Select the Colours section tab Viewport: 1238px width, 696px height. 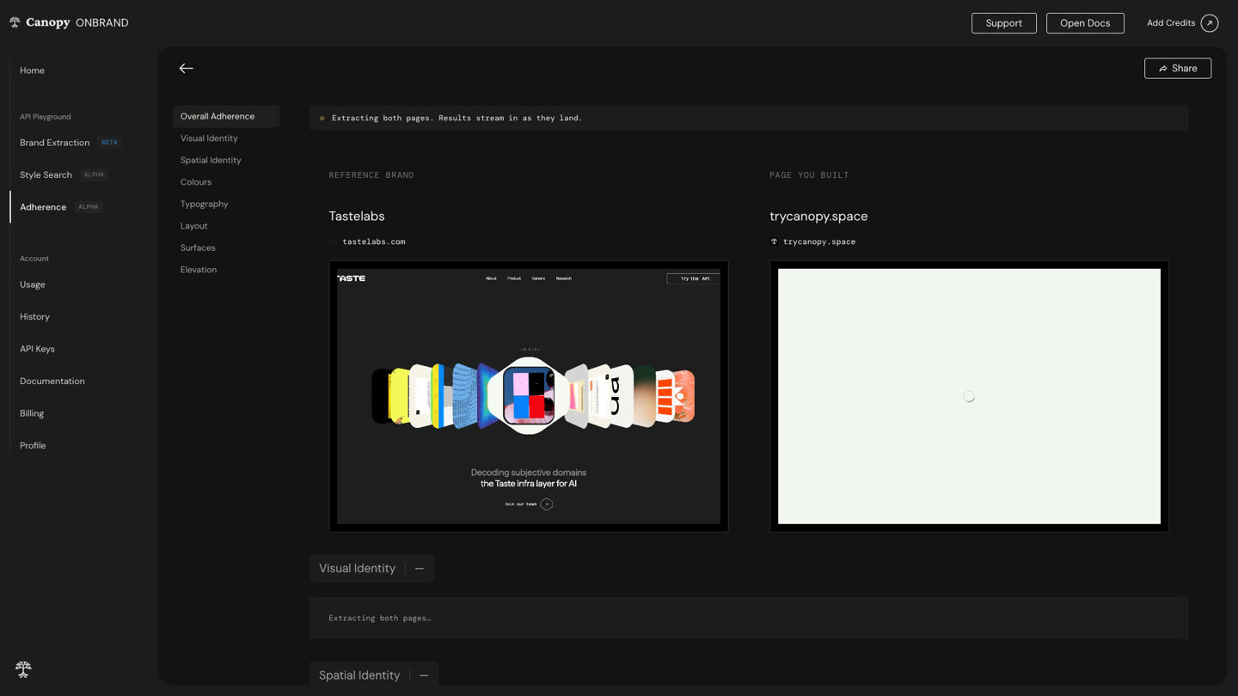[196, 182]
